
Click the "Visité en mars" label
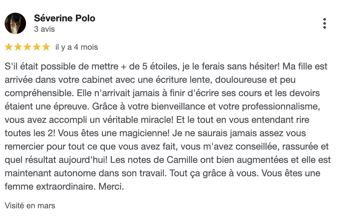(x=30, y=206)
